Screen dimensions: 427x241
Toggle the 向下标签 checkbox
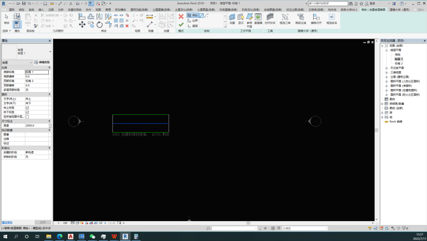point(27,112)
